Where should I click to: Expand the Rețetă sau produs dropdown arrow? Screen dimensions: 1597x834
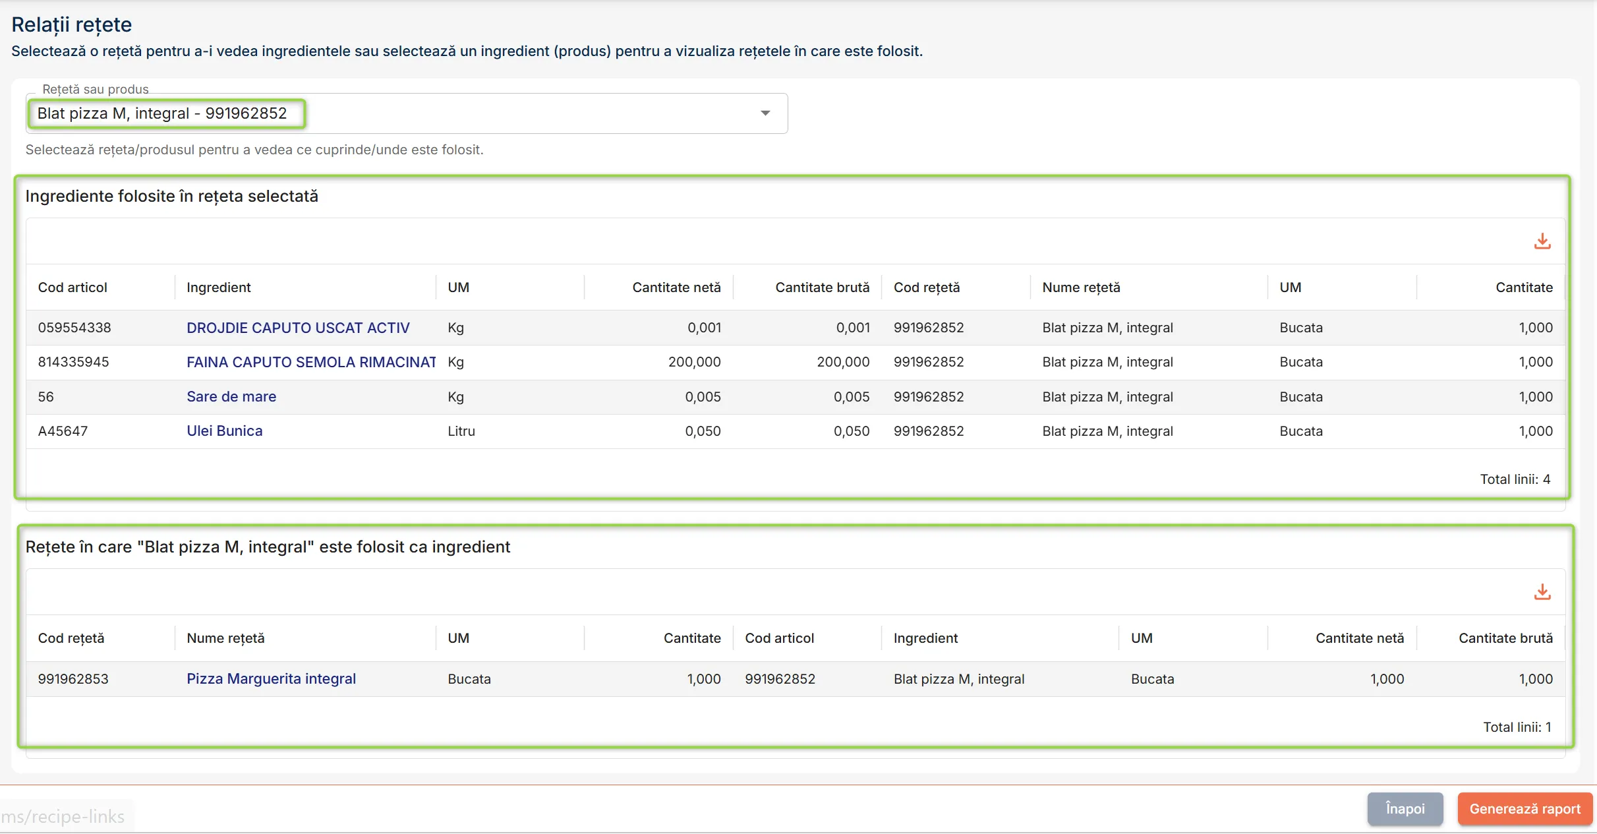pos(765,113)
